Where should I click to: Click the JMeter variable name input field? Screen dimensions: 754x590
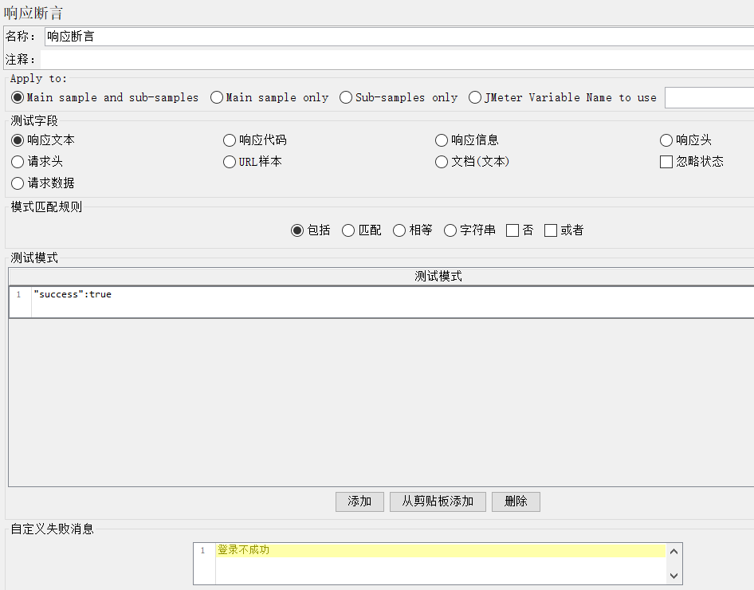click(x=709, y=97)
